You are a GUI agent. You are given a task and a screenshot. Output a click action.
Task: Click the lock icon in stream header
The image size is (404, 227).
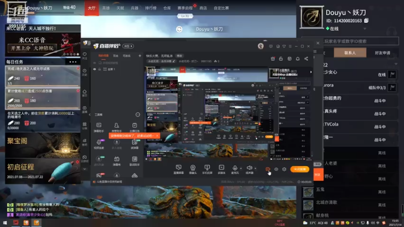(281, 59)
